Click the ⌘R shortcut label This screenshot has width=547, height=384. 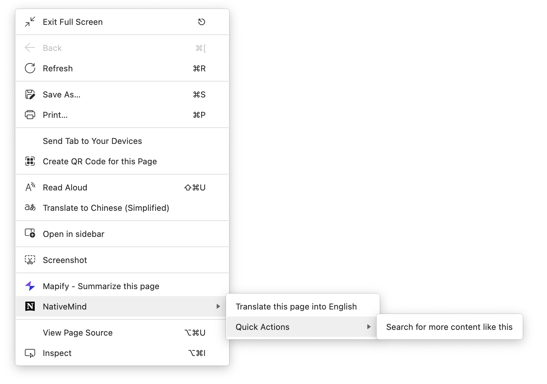click(x=199, y=68)
